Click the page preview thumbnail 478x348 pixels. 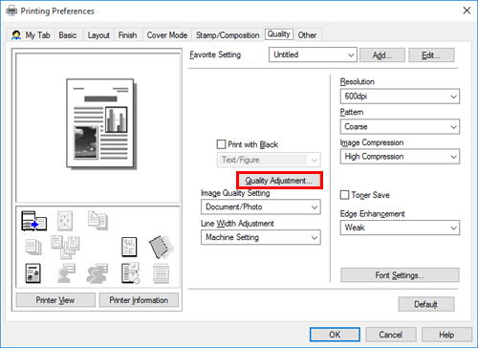coord(100,123)
